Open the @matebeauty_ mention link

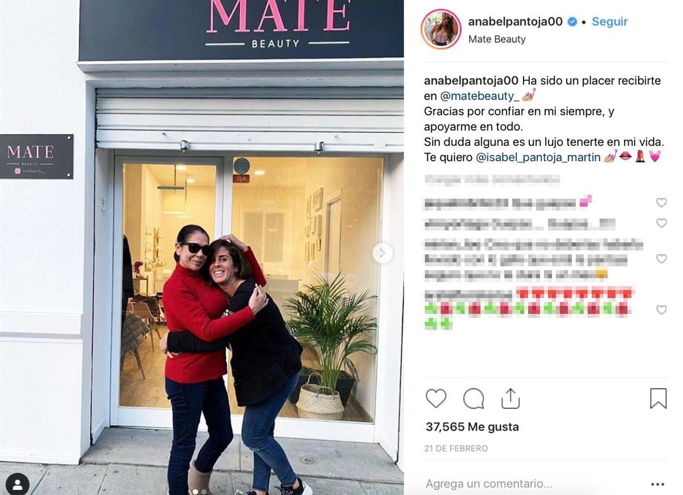pyautogui.click(x=479, y=96)
